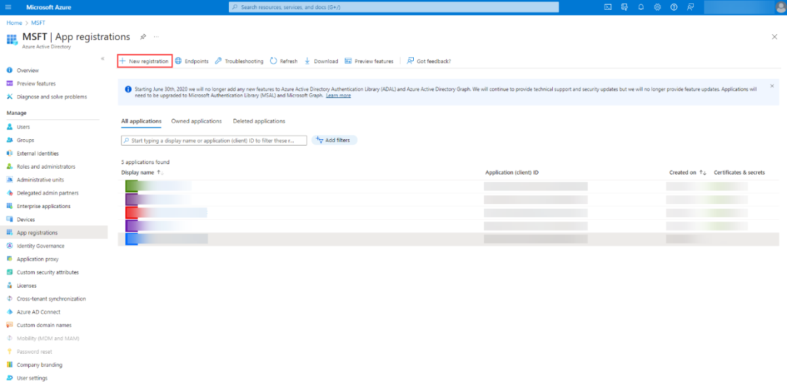787x382 pixels.
Task: Dismiss the ADAL deprecation info banner
Action: click(x=772, y=86)
